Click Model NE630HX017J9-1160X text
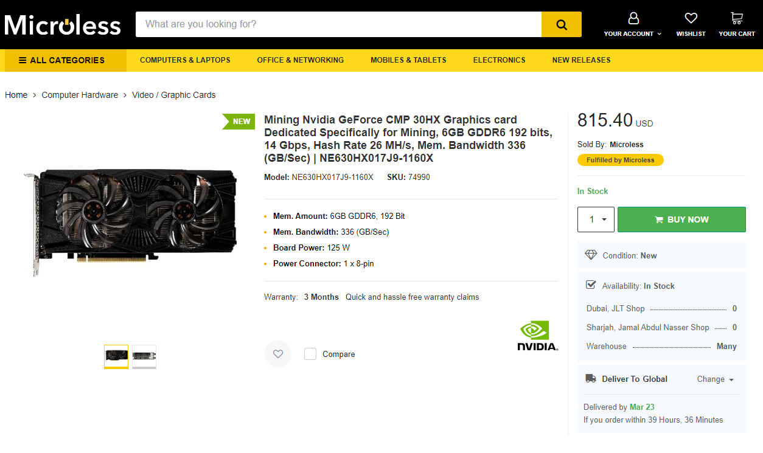The height and width of the screenshot is (453, 763). pyautogui.click(x=319, y=178)
